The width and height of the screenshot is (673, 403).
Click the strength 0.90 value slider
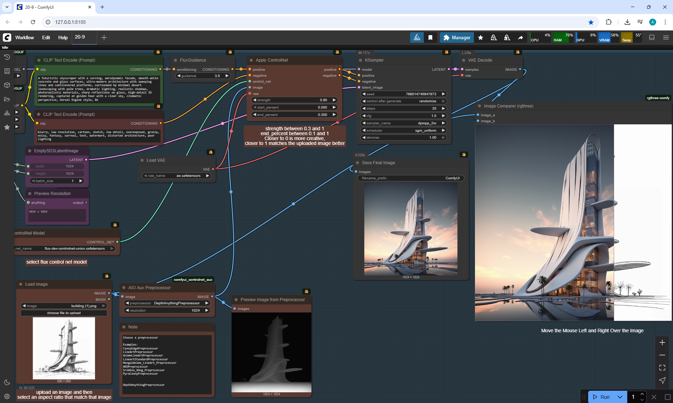pyautogui.click(x=294, y=100)
